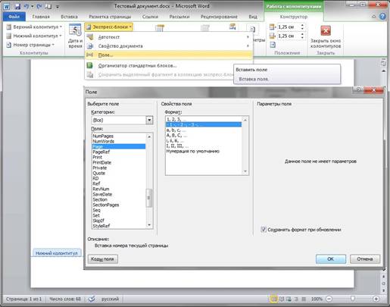Click the Коды поля button
The height and width of the screenshot is (307, 390).
coord(102,258)
